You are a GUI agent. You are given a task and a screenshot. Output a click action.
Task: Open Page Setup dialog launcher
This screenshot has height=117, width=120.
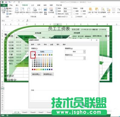[x=54, y=17]
